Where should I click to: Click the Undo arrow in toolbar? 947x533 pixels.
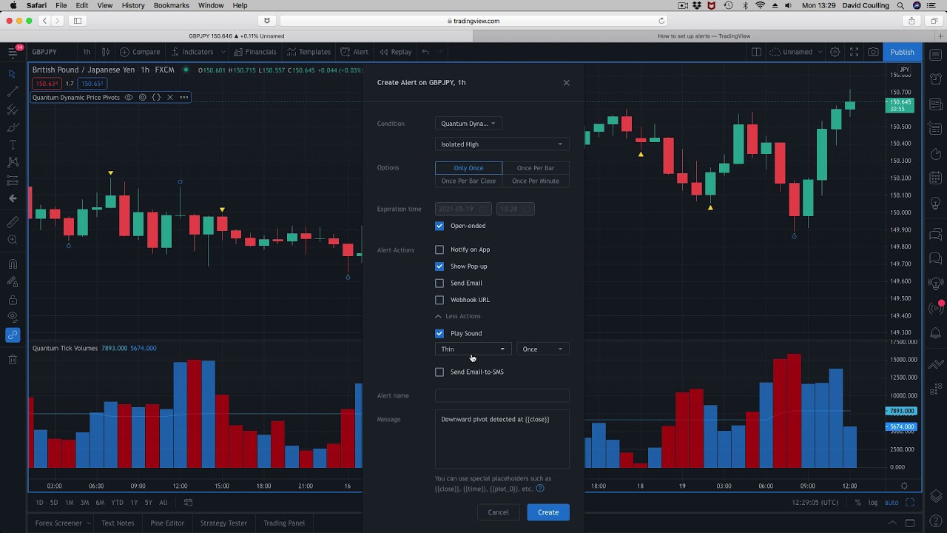(425, 52)
